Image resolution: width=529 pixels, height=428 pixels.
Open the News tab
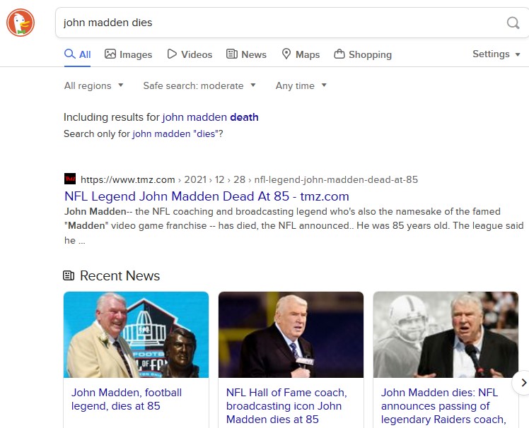246,54
